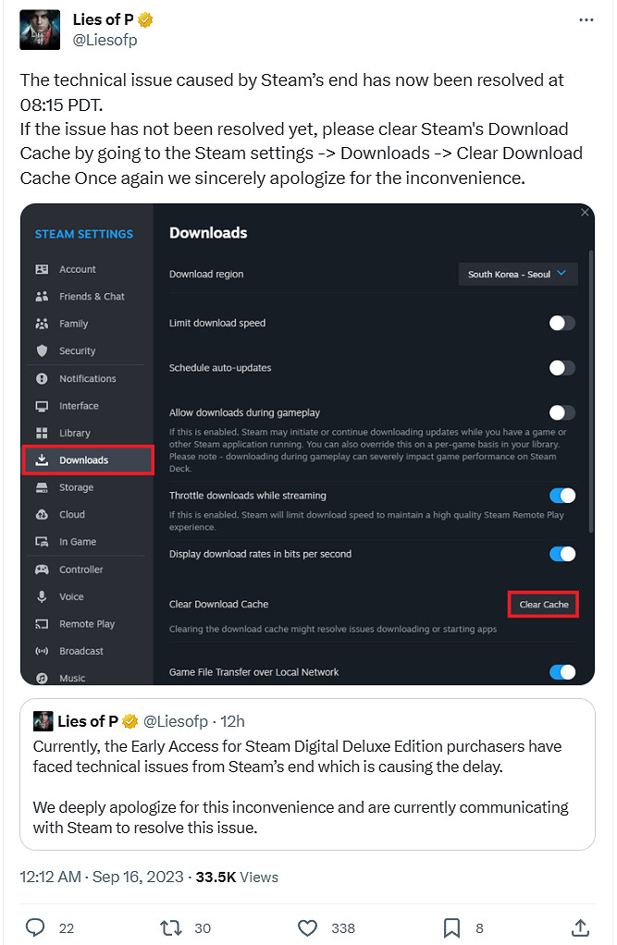617x945 pixels.
Task: Click the Lies of P profile avatar
Action: (x=40, y=30)
